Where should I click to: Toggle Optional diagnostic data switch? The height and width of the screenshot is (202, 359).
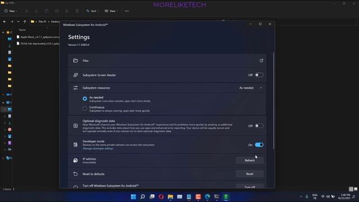coord(259,126)
